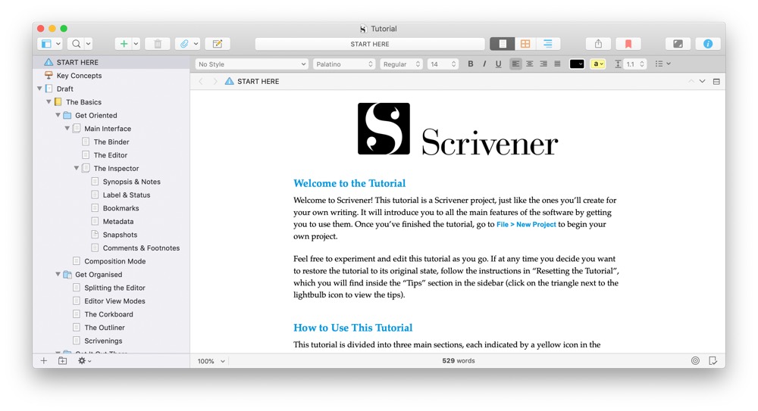Viewport: 758px width, 411px height.
Task: Align text left
Action: coord(515,64)
